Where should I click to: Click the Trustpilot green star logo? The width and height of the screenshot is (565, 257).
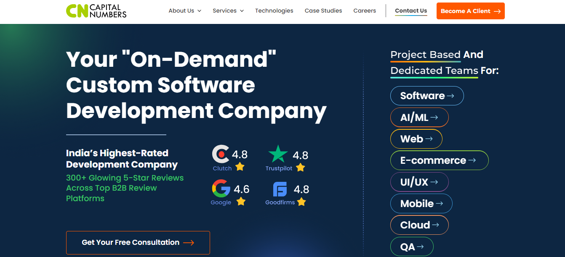278,154
